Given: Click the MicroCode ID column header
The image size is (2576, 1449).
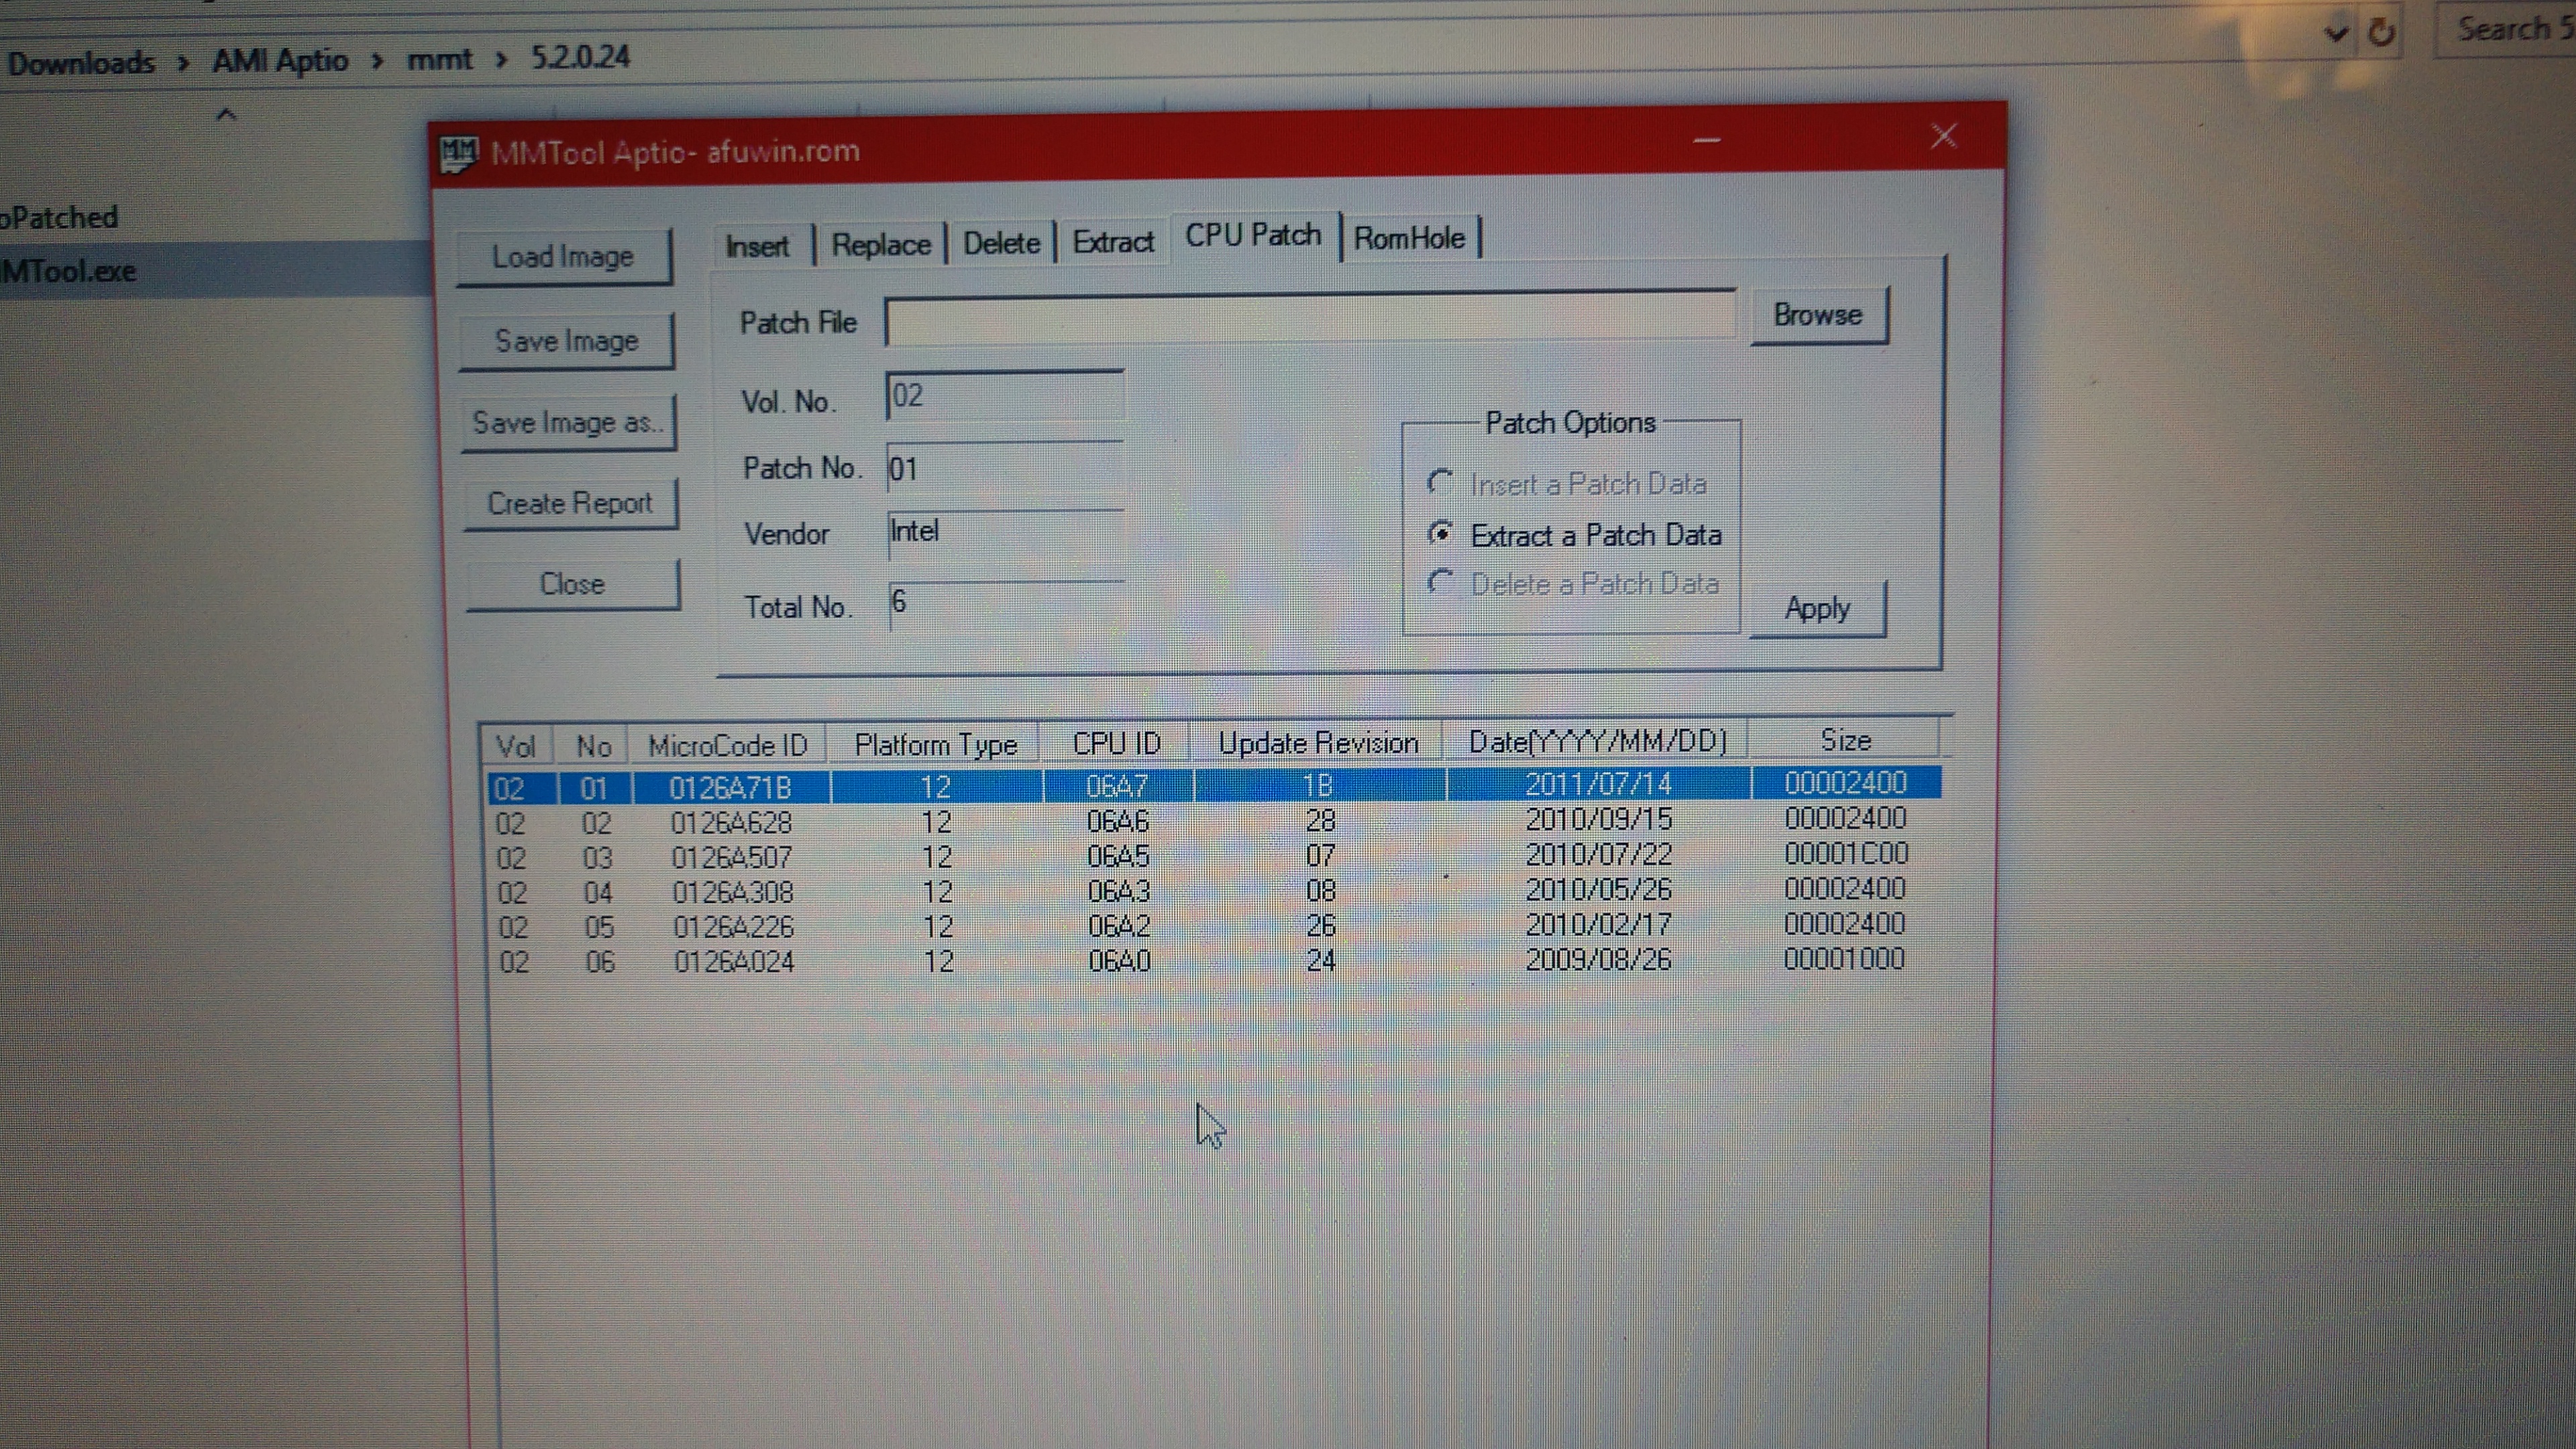Looking at the screenshot, I should click(x=728, y=746).
